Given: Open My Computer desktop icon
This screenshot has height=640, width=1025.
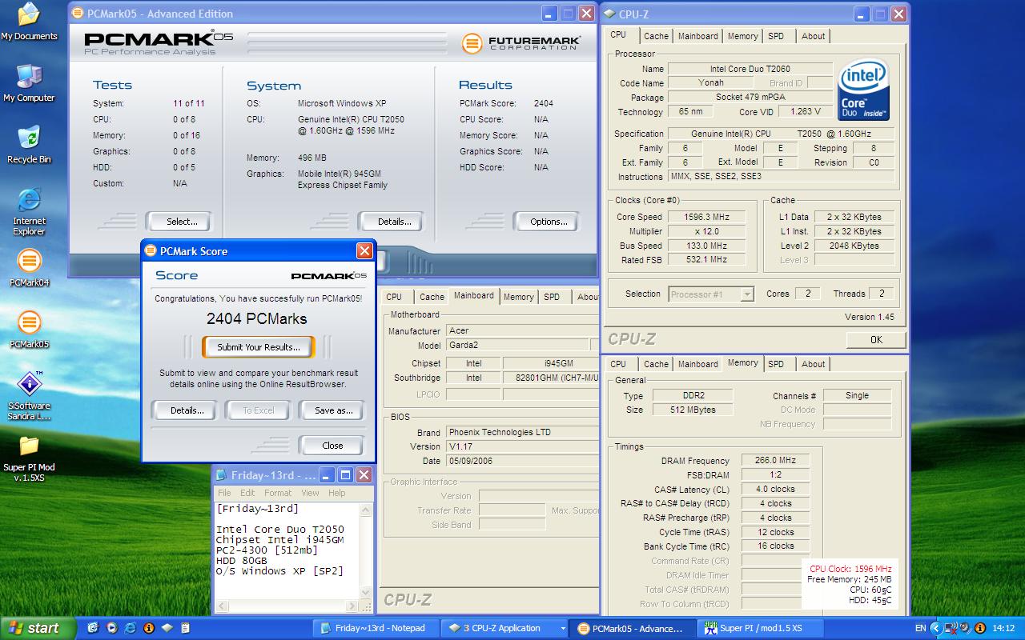Looking at the screenshot, I should [x=29, y=83].
